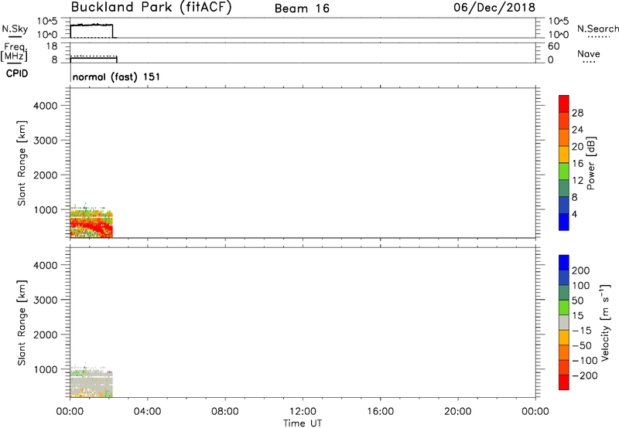The height and width of the screenshot is (428, 619).
Task: Click the 'Buckland Park (fitACF)' plot title
Action: (x=151, y=7)
